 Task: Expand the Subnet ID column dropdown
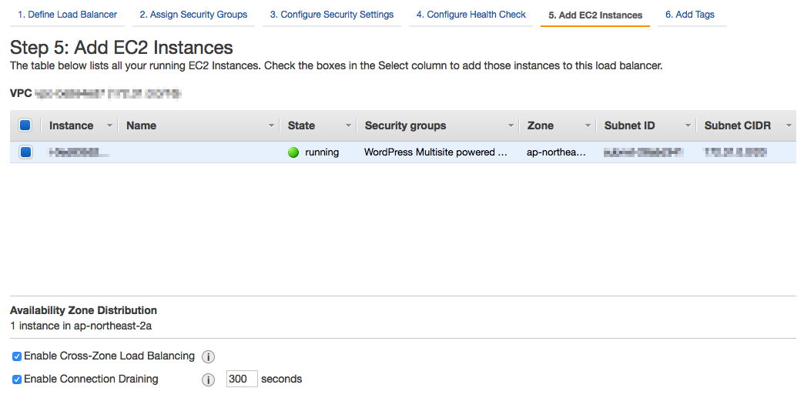[x=688, y=125]
